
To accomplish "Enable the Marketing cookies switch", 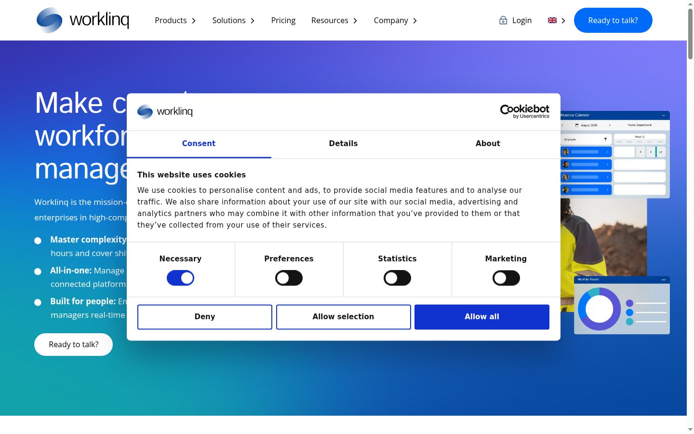I will tap(506, 278).
